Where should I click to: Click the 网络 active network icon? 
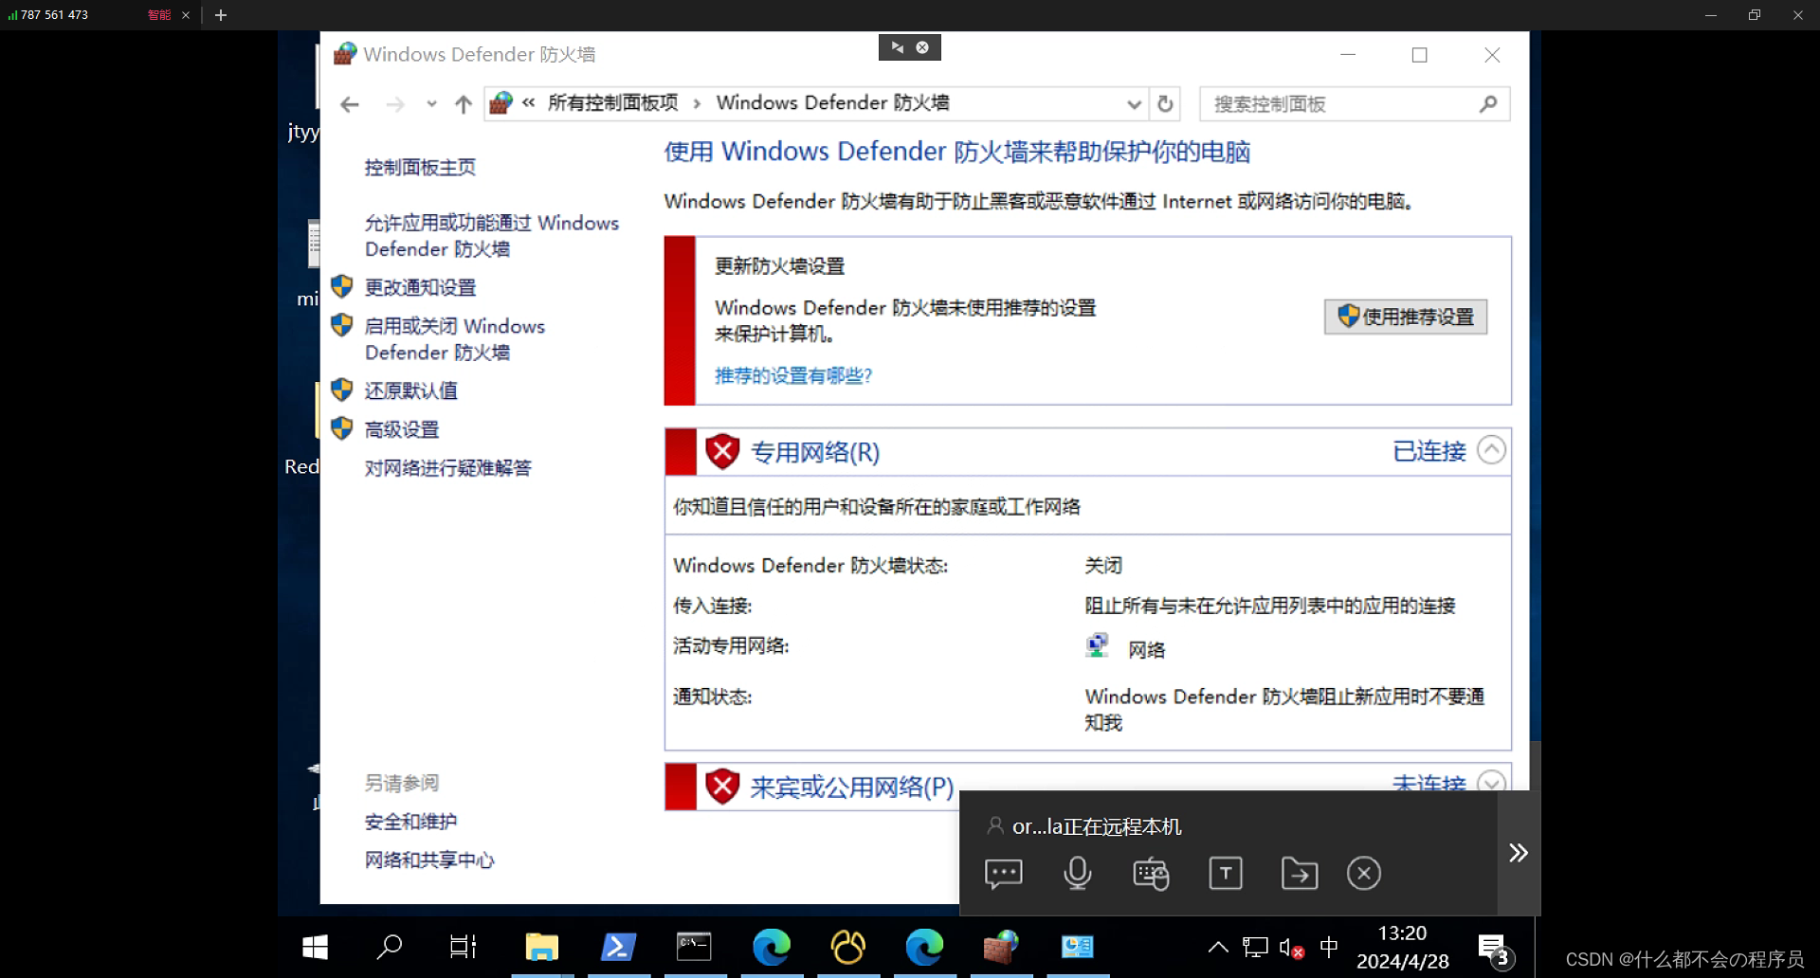pyautogui.click(x=1097, y=646)
